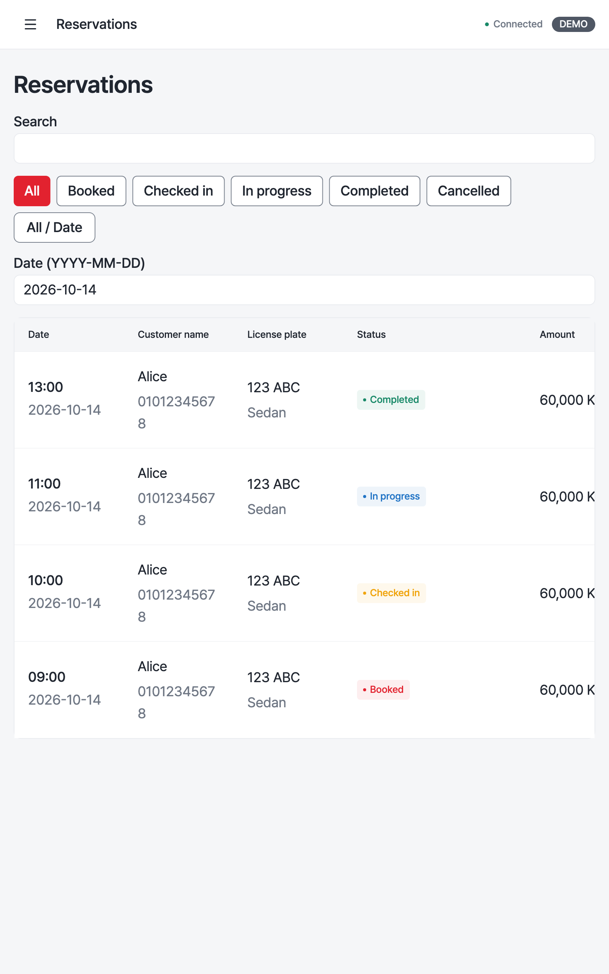
Task: Filter reservations by Completed
Action: (375, 191)
